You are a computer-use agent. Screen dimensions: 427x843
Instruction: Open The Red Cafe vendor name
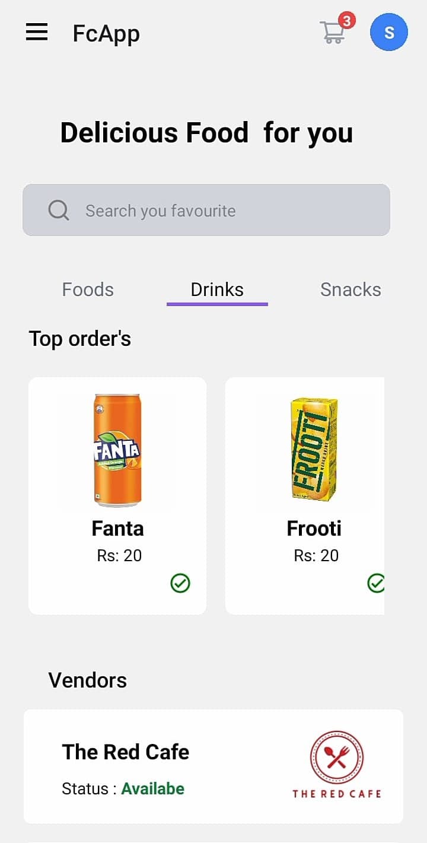click(x=126, y=752)
